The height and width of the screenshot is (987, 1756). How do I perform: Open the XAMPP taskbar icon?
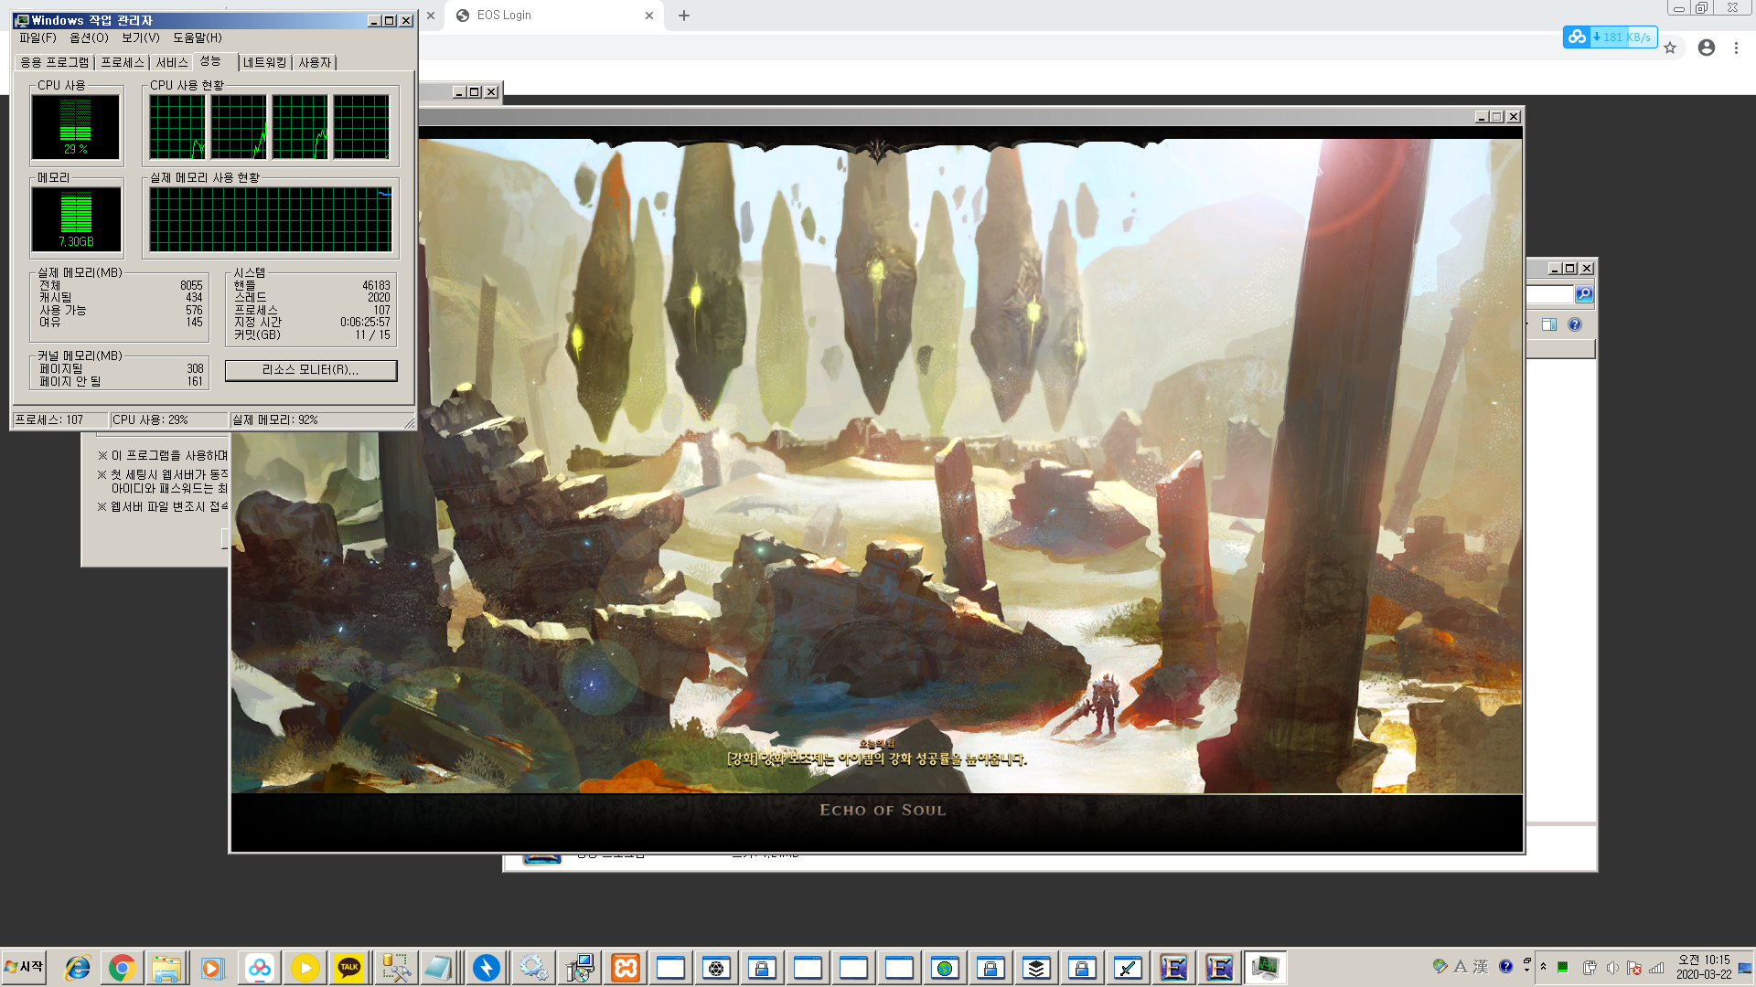[x=626, y=968]
